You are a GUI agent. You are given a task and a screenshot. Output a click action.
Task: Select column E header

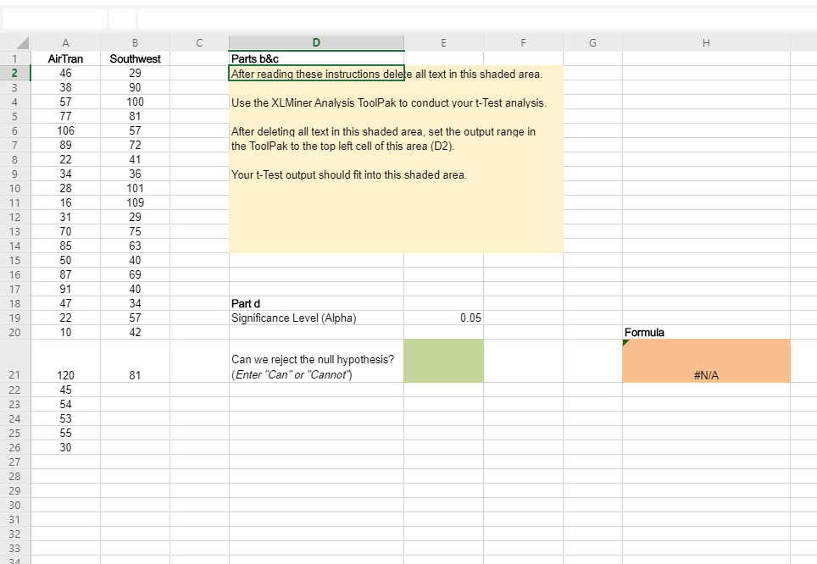pyautogui.click(x=443, y=43)
